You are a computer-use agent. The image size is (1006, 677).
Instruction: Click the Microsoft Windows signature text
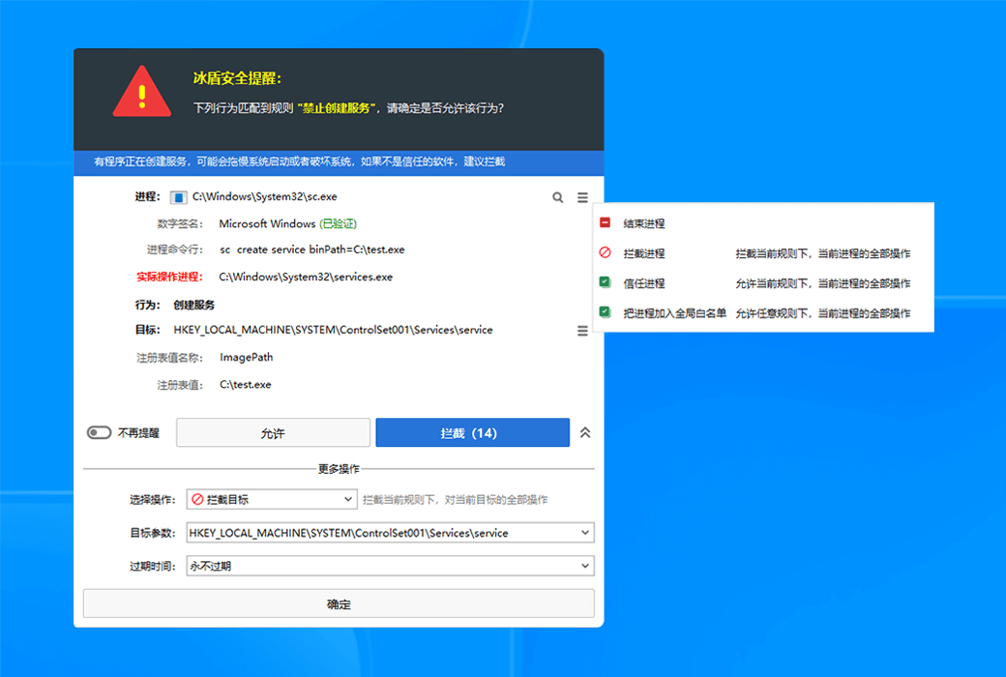tap(268, 223)
